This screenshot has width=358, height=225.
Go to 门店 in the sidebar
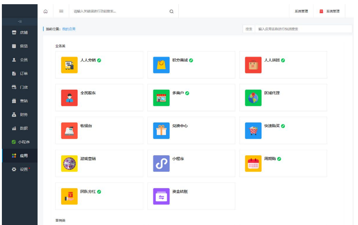(x=20, y=87)
